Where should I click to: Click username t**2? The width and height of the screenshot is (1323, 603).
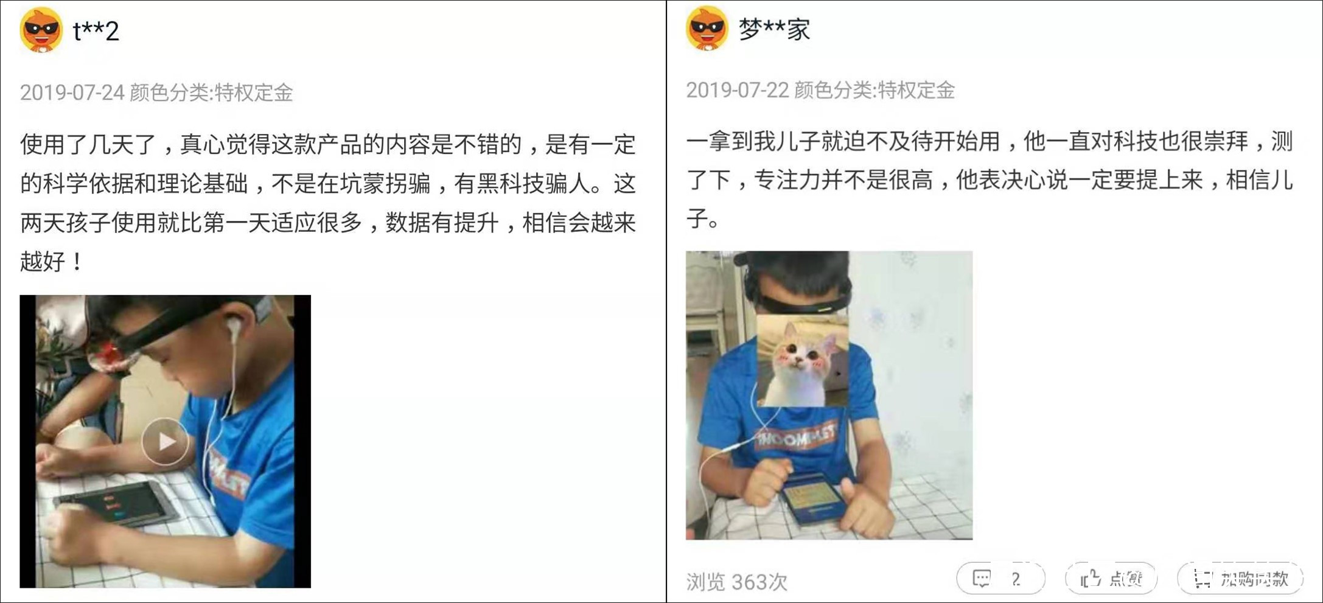click(96, 30)
